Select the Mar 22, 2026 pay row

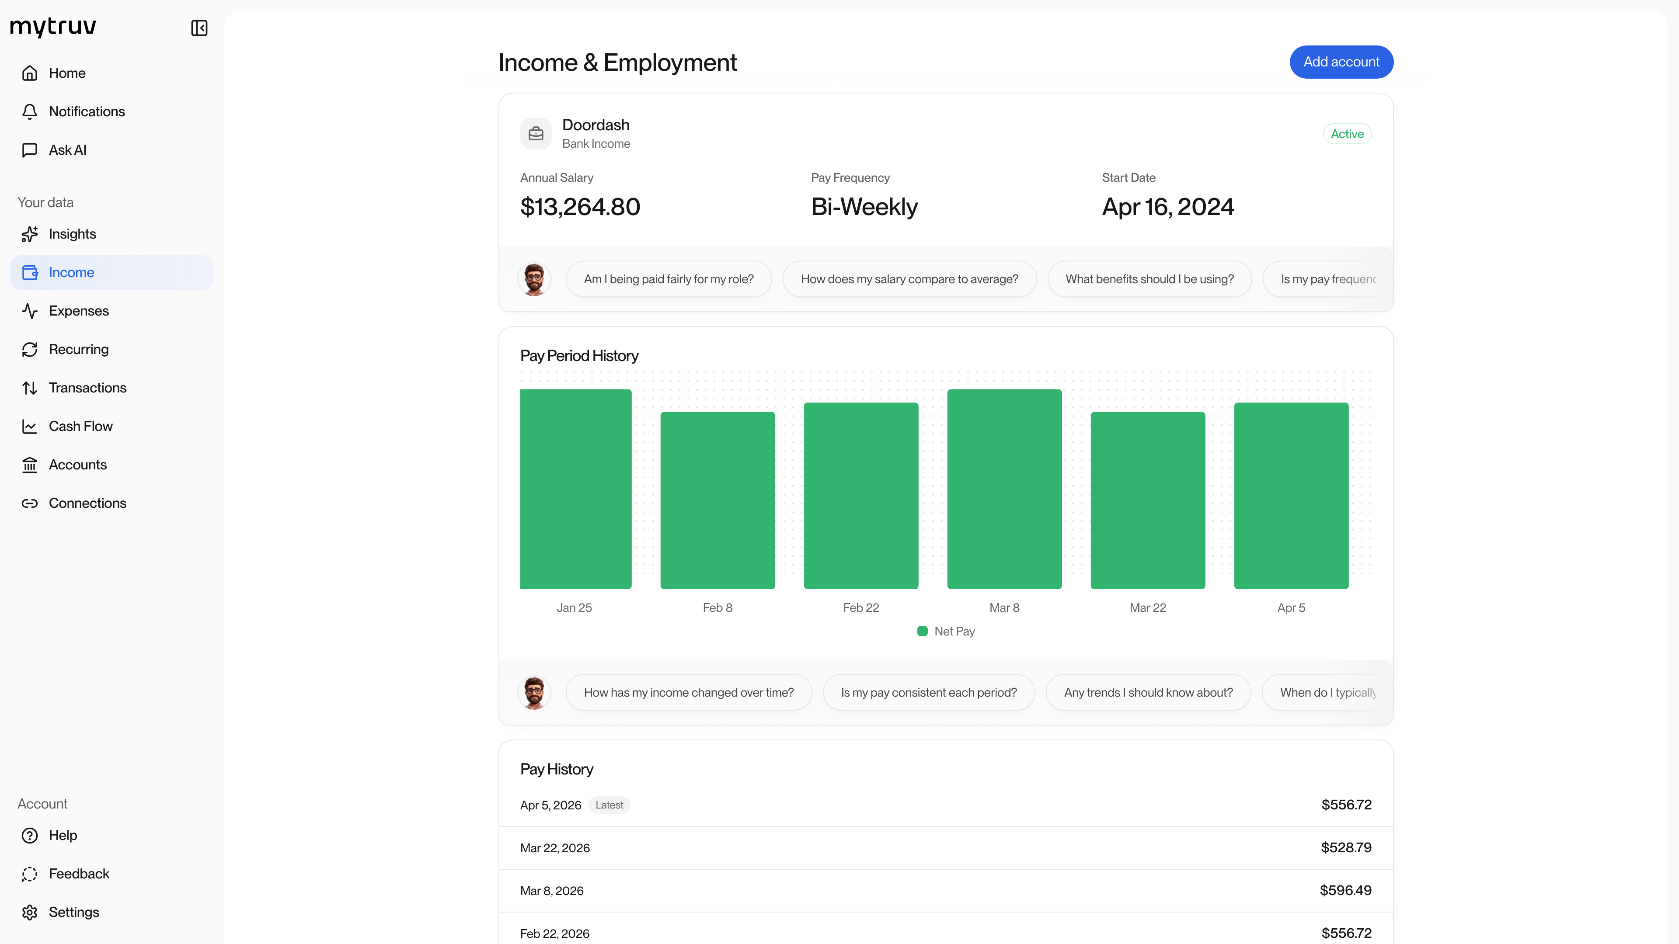click(x=946, y=847)
